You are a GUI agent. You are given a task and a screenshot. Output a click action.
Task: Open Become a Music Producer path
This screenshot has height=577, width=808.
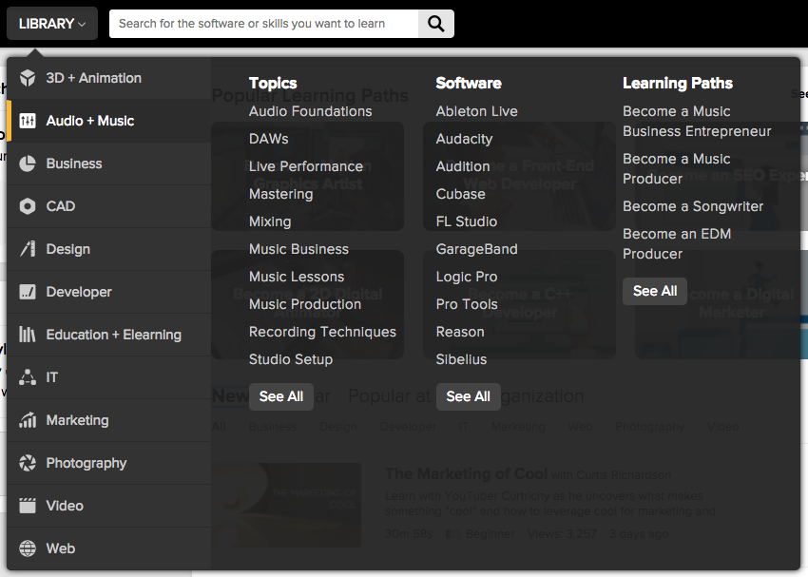click(676, 169)
